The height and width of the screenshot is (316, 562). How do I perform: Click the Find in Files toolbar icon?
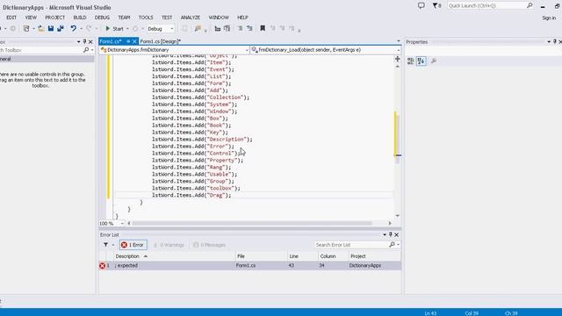coord(198,28)
